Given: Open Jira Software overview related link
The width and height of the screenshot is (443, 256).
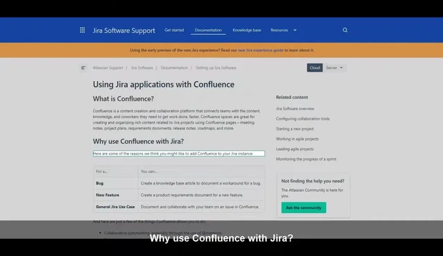Looking at the screenshot, I should click(x=295, y=108).
